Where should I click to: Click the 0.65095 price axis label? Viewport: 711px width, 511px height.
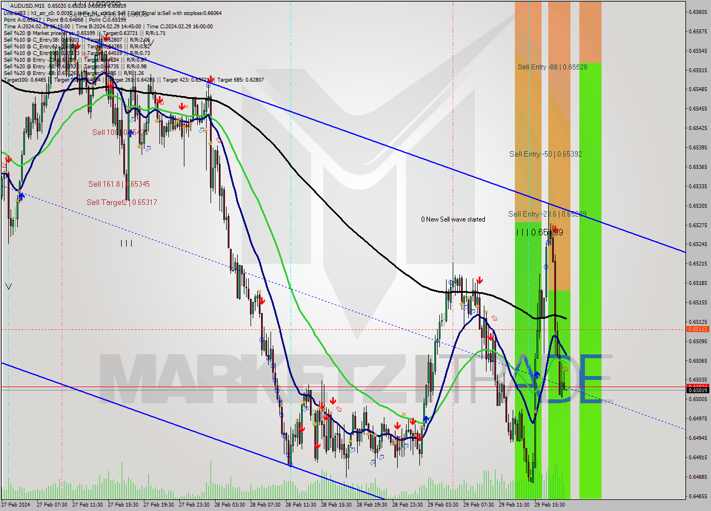[698, 341]
